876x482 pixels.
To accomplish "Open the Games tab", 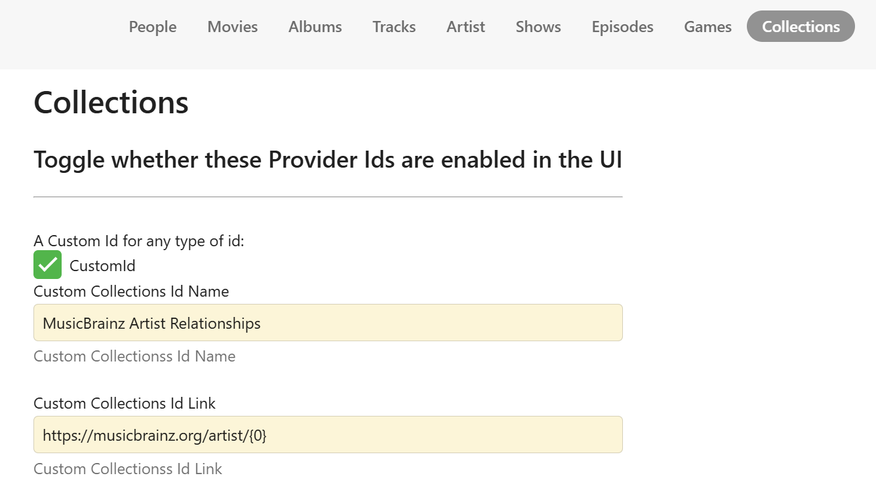I will [x=707, y=27].
